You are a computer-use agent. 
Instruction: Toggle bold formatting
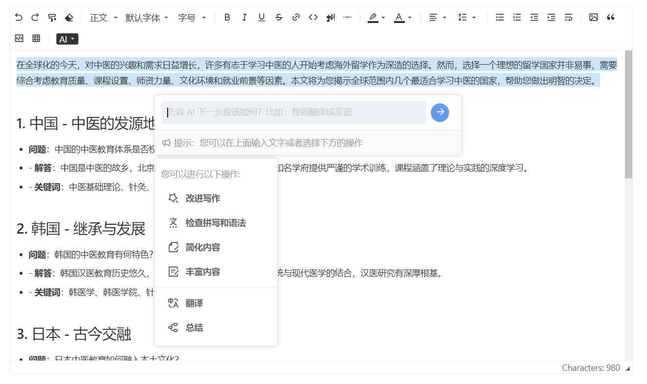click(x=227, y=18)
